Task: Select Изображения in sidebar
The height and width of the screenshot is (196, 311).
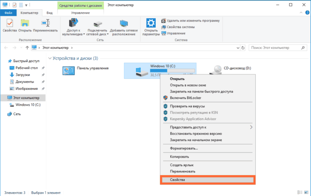Action: click(x=24, y=89)
